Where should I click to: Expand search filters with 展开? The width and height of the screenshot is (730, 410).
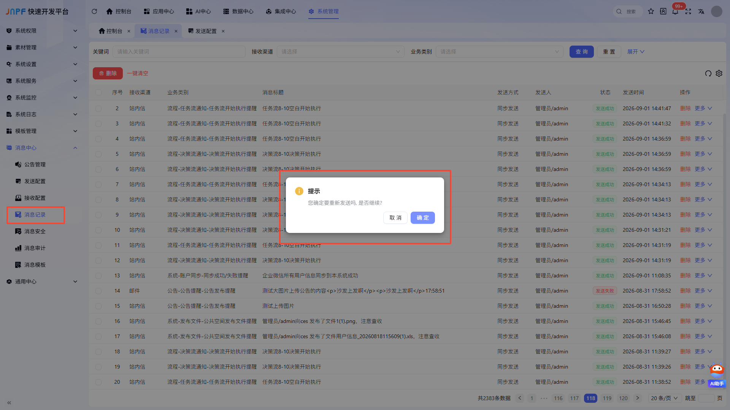tap(636, 52)
